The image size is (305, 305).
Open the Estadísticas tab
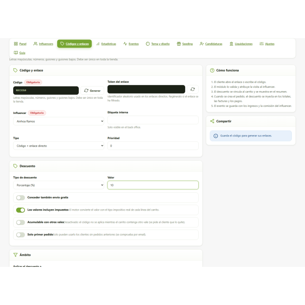pos(106,44)
